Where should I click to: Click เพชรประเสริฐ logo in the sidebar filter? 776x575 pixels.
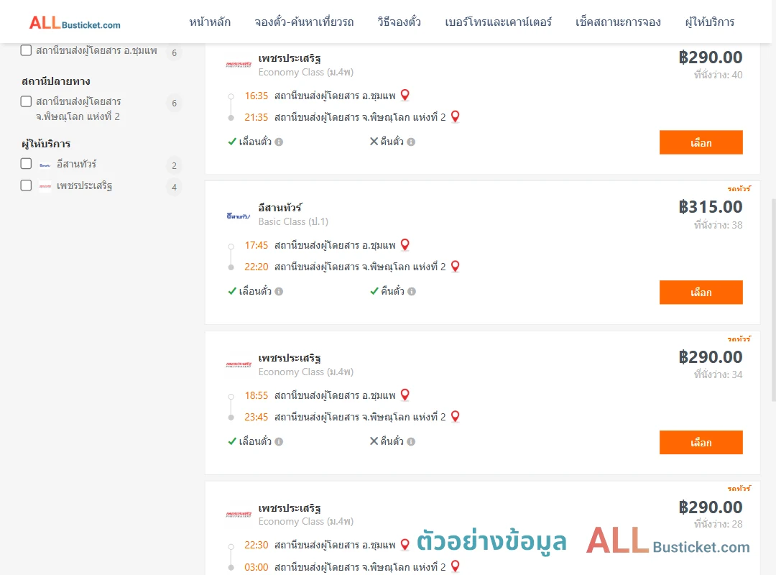tap(45, 186)
